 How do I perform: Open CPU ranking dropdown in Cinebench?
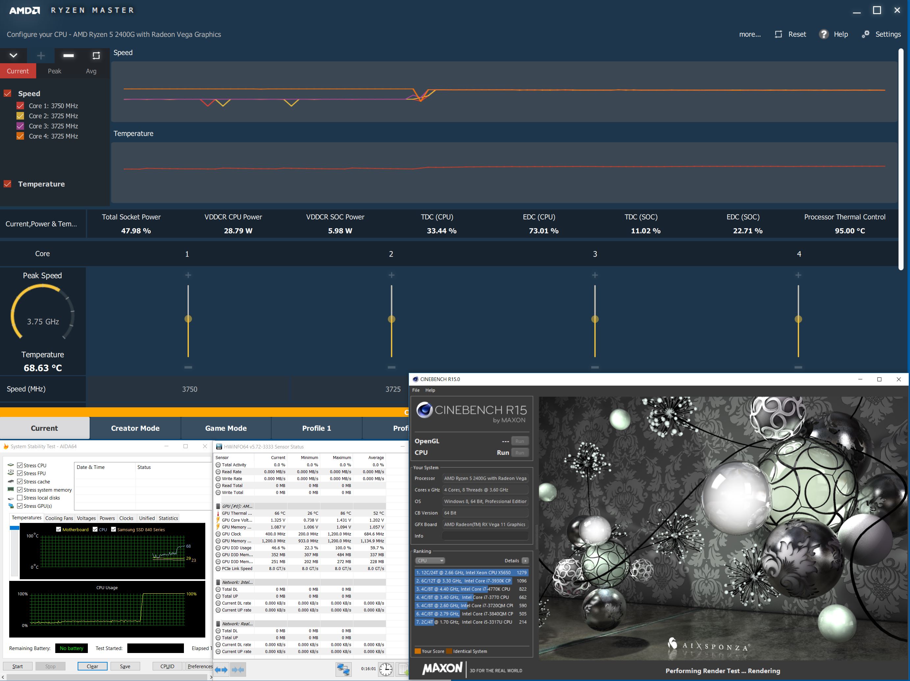tap(430, 560)
